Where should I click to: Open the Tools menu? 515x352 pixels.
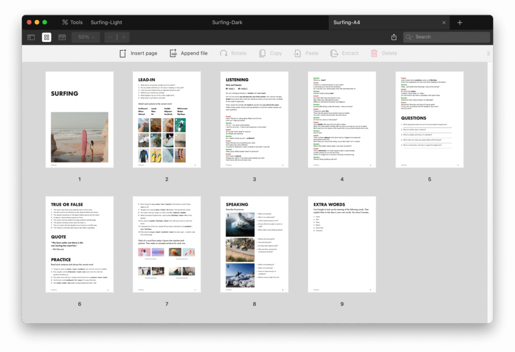click(x=72, y=22)
